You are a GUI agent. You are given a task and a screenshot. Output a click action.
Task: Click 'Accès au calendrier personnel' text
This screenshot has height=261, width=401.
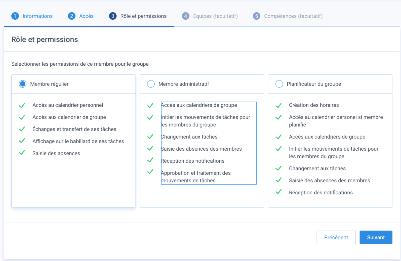pyautogui.click(x=68, y=105)
